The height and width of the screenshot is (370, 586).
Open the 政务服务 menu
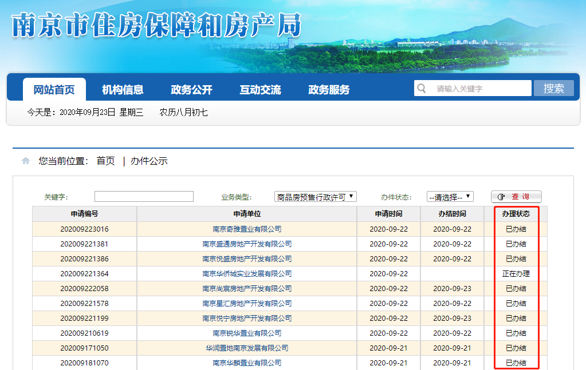coord(329,90)
